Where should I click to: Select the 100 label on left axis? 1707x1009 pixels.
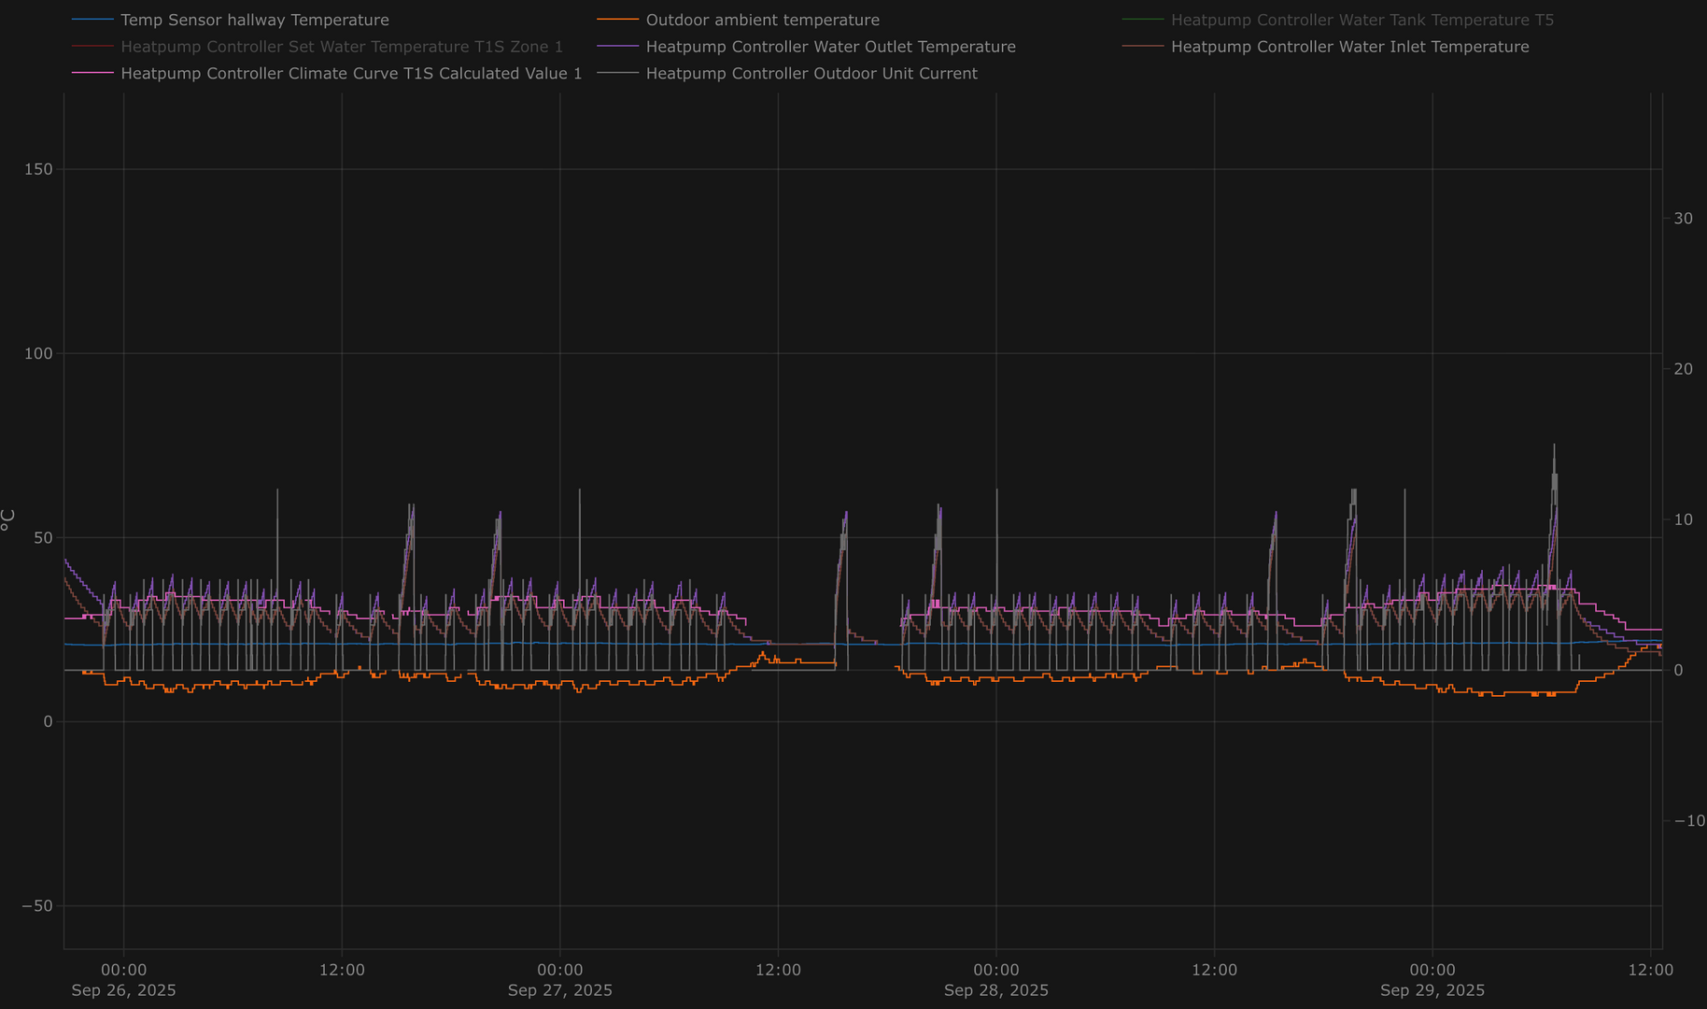pos(38,353)
